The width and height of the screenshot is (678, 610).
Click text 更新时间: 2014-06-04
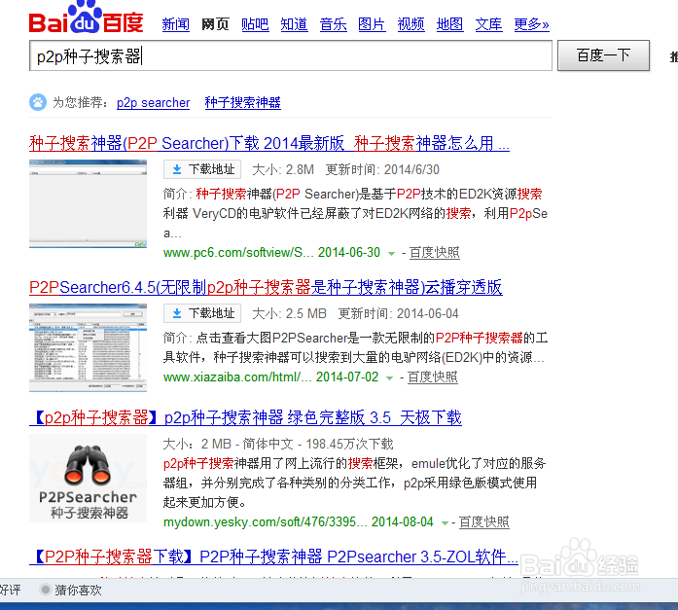398,313
